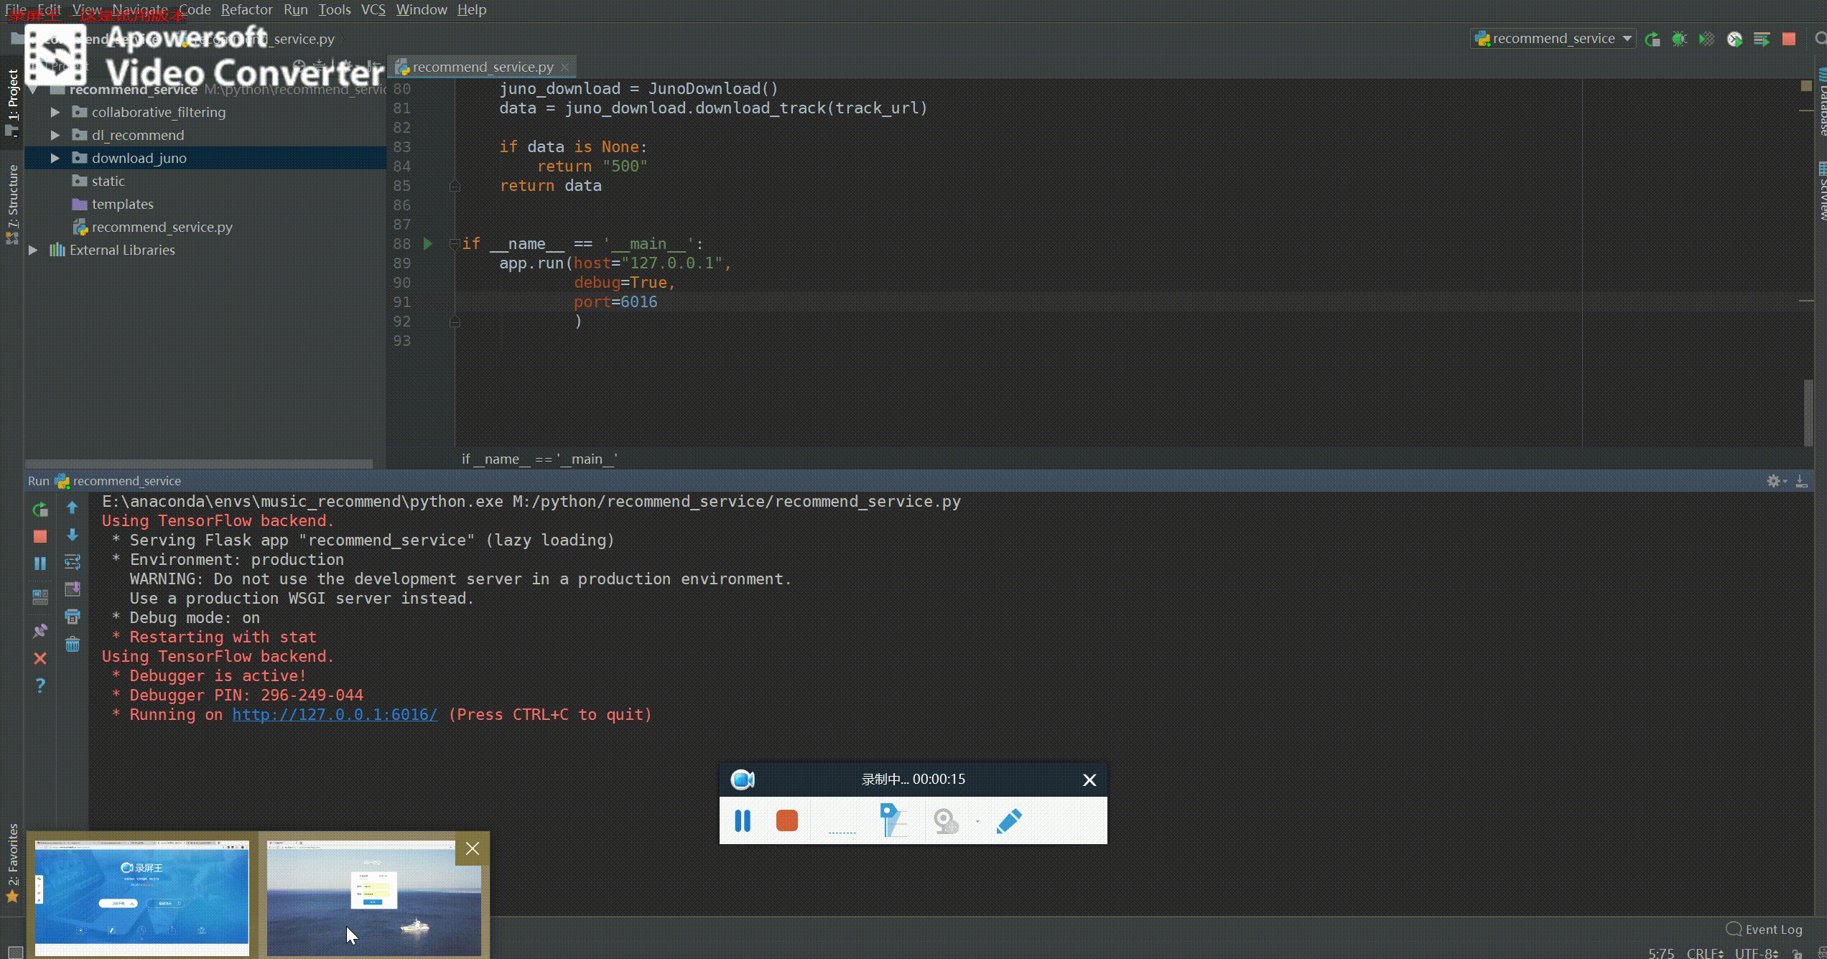Viewport: 1827px width, 959px height.
Task: Open the Refactor menu
Action: pyautogui.click(x=246, y=9)
